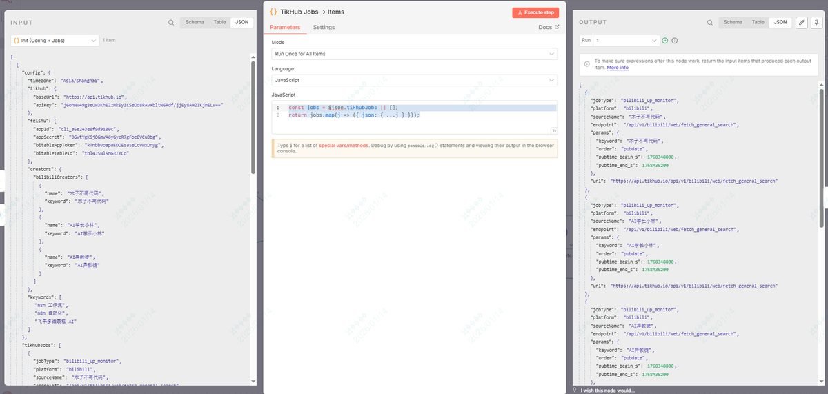828x394 pixels.
Task: Click the special vars/methods link
Action: pyautogui.click(x=344, y=146)
